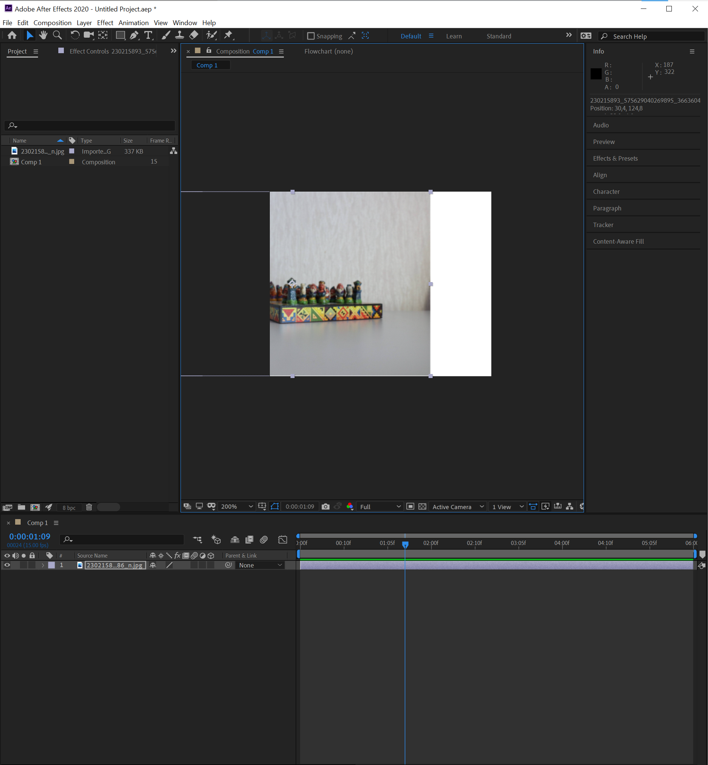
Task: Open the Effects & Presets panel
Action: pos(615,158)
